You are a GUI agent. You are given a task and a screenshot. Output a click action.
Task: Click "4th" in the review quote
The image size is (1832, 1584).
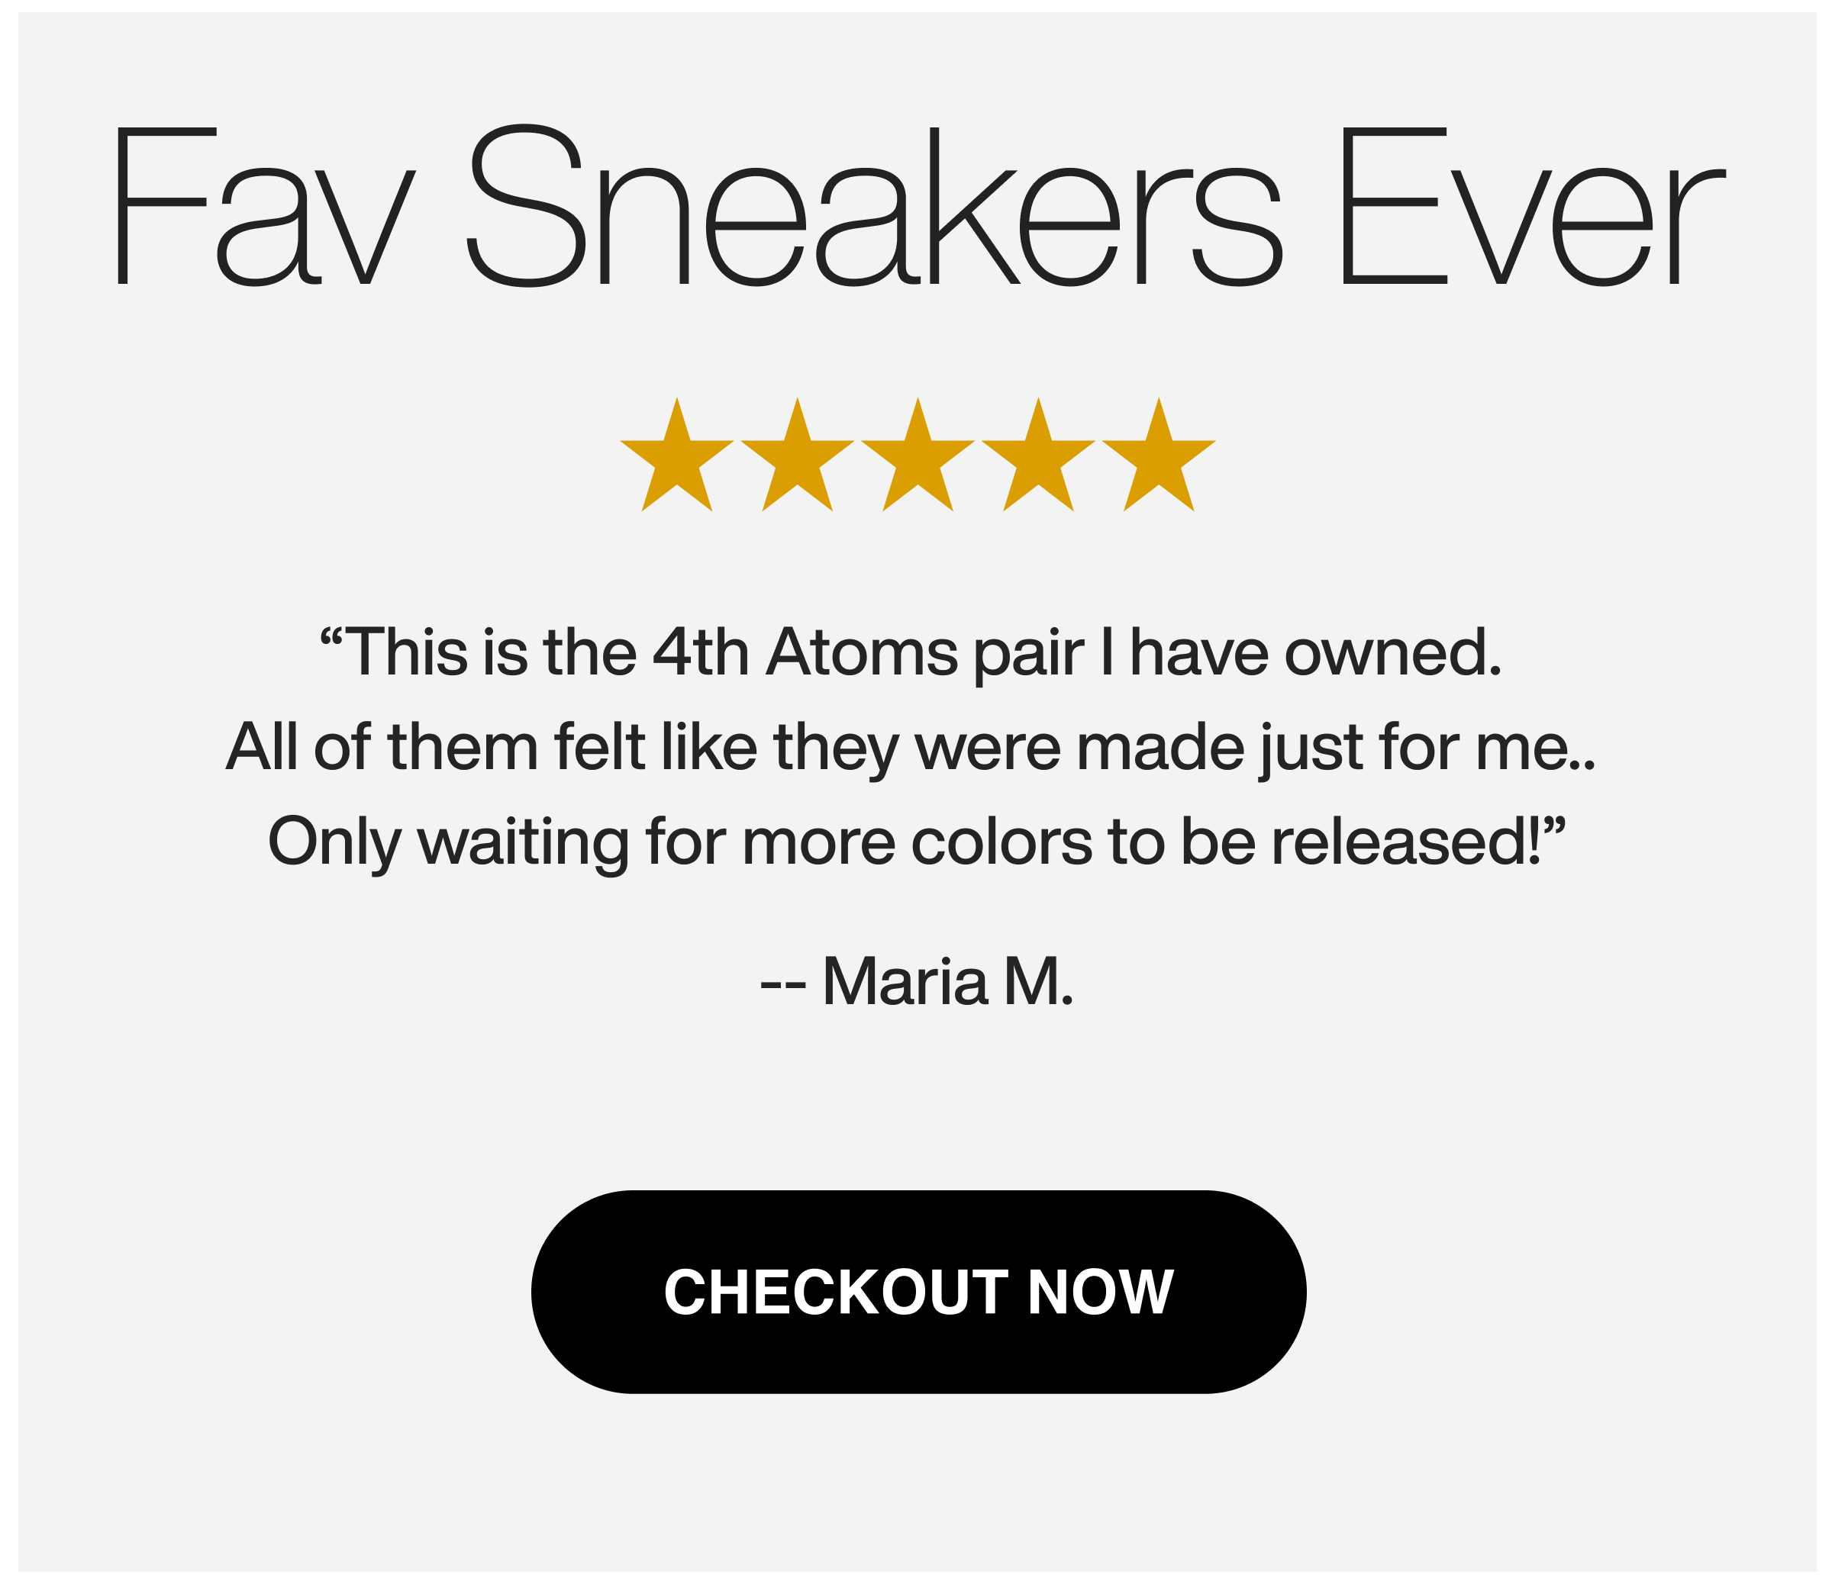(700, 653)
